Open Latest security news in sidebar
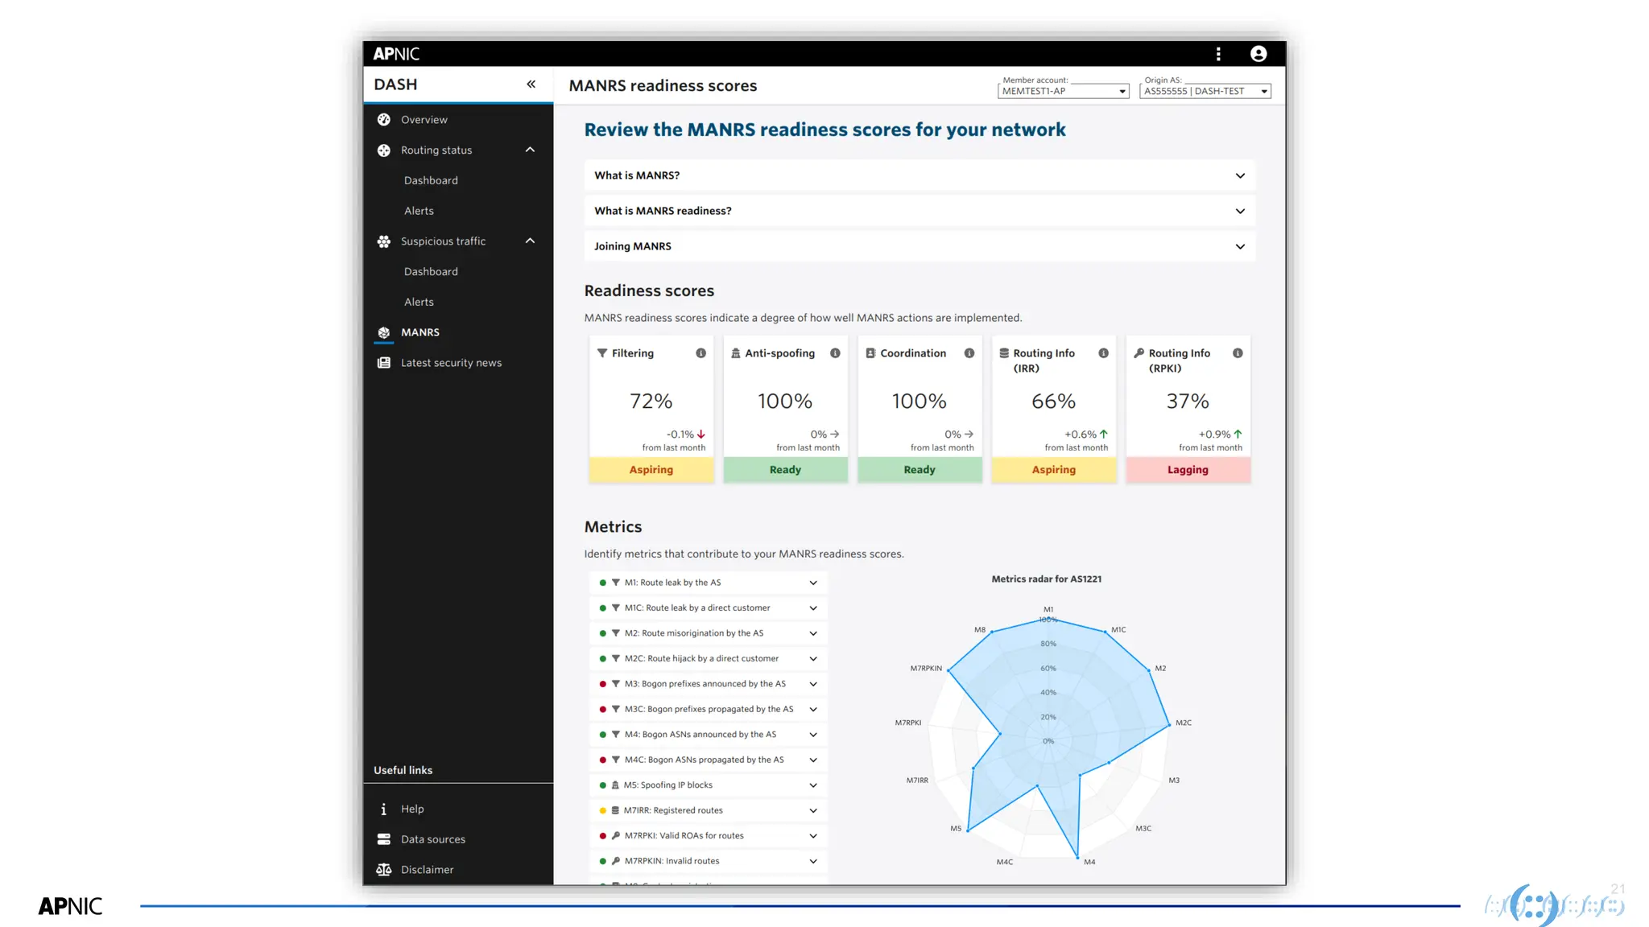 451,363
